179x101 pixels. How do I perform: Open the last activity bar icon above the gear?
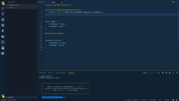click(x=3, y=53)
